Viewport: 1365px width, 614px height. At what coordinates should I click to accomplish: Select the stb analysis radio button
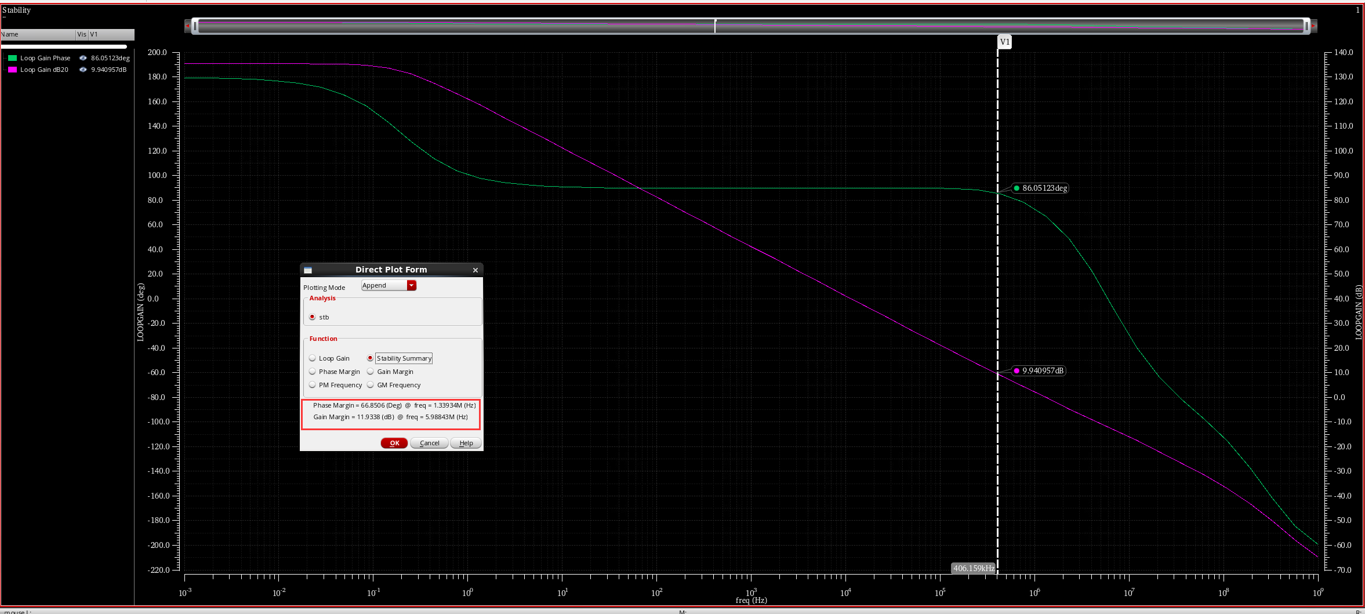tap(313, 317)
